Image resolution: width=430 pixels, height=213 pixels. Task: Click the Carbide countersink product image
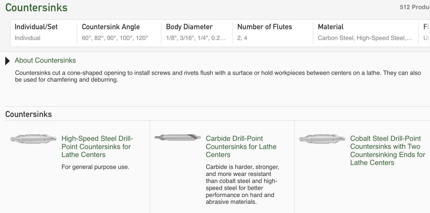(178, 138)
